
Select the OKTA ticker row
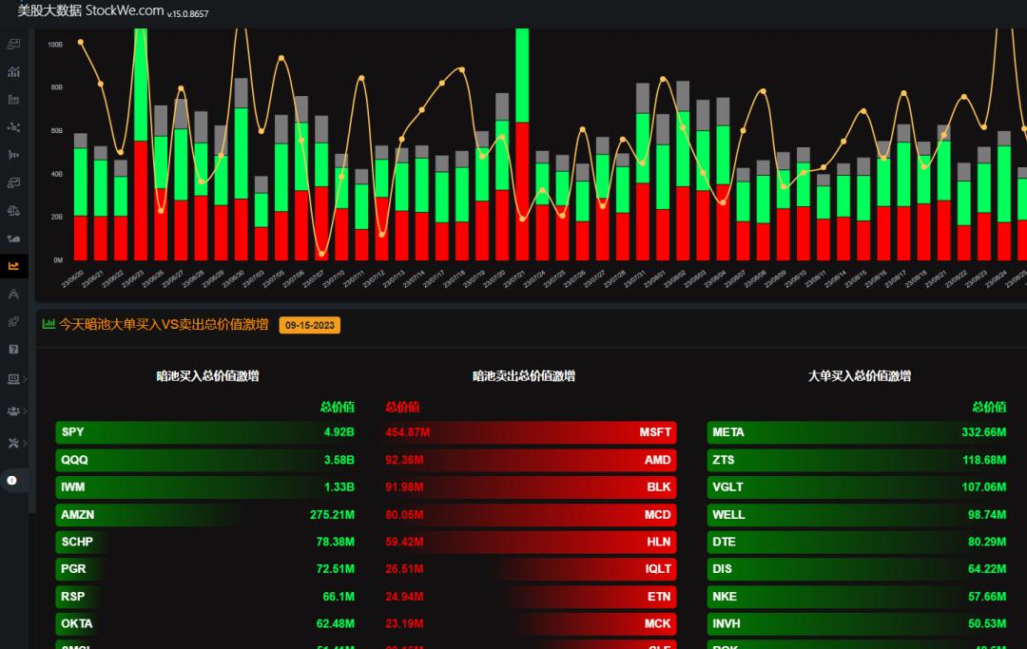coord(207,624)
